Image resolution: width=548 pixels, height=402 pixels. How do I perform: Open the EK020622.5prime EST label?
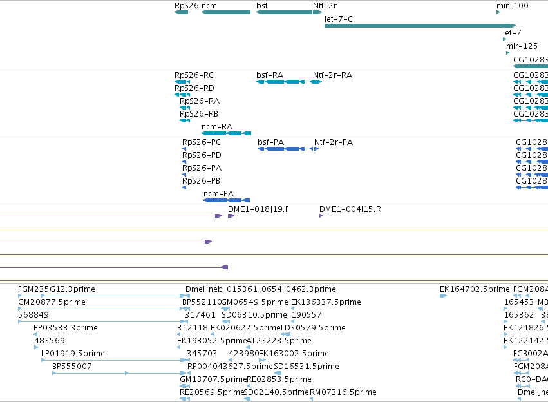pos(246,328)
